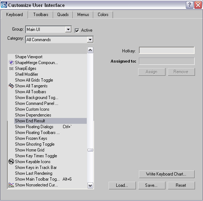Screen dimensions: 203x201
Task: Click the list scroll up arrow
Action: [90, 50]
